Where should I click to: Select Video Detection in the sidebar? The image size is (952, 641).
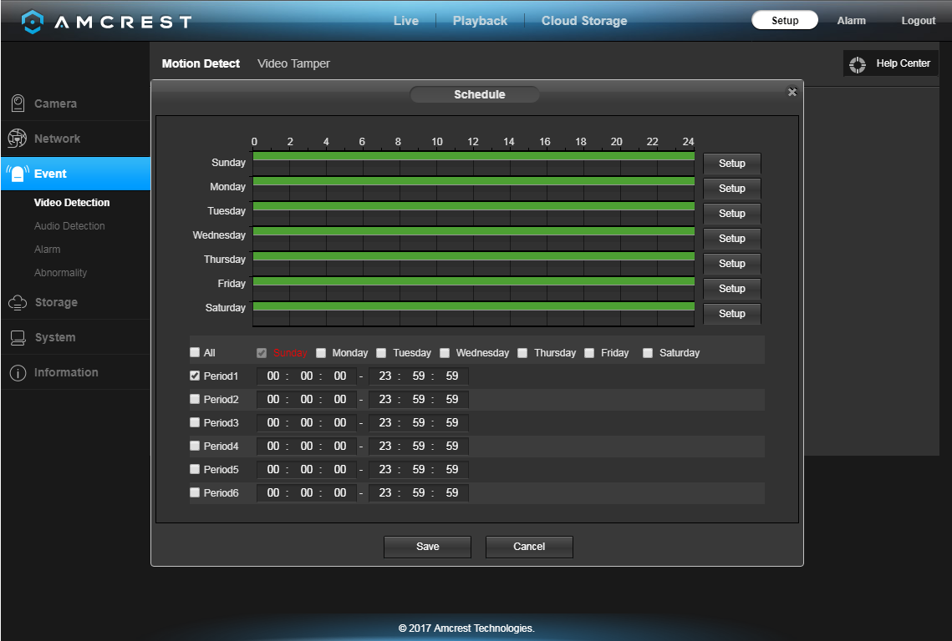72,203
